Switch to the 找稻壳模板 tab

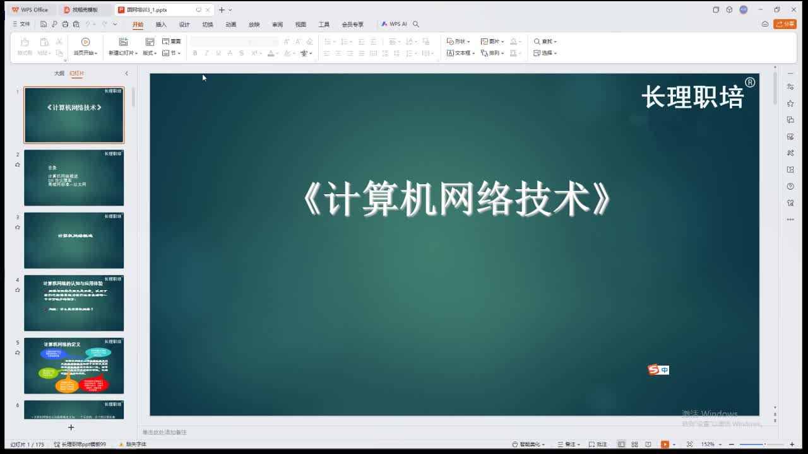(85, 9)
